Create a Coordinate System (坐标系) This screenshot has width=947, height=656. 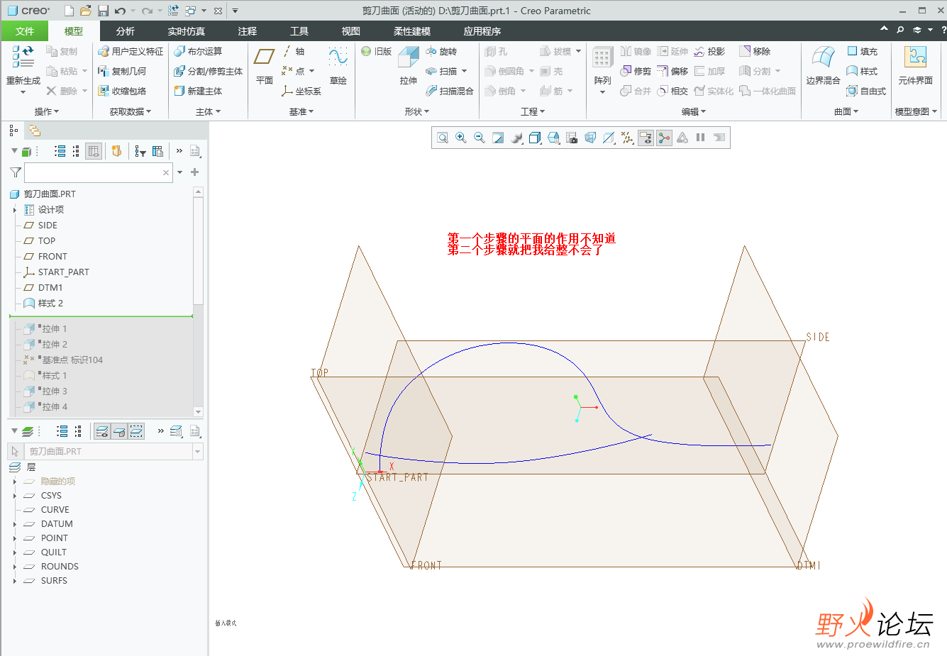(x=301, y=91)
